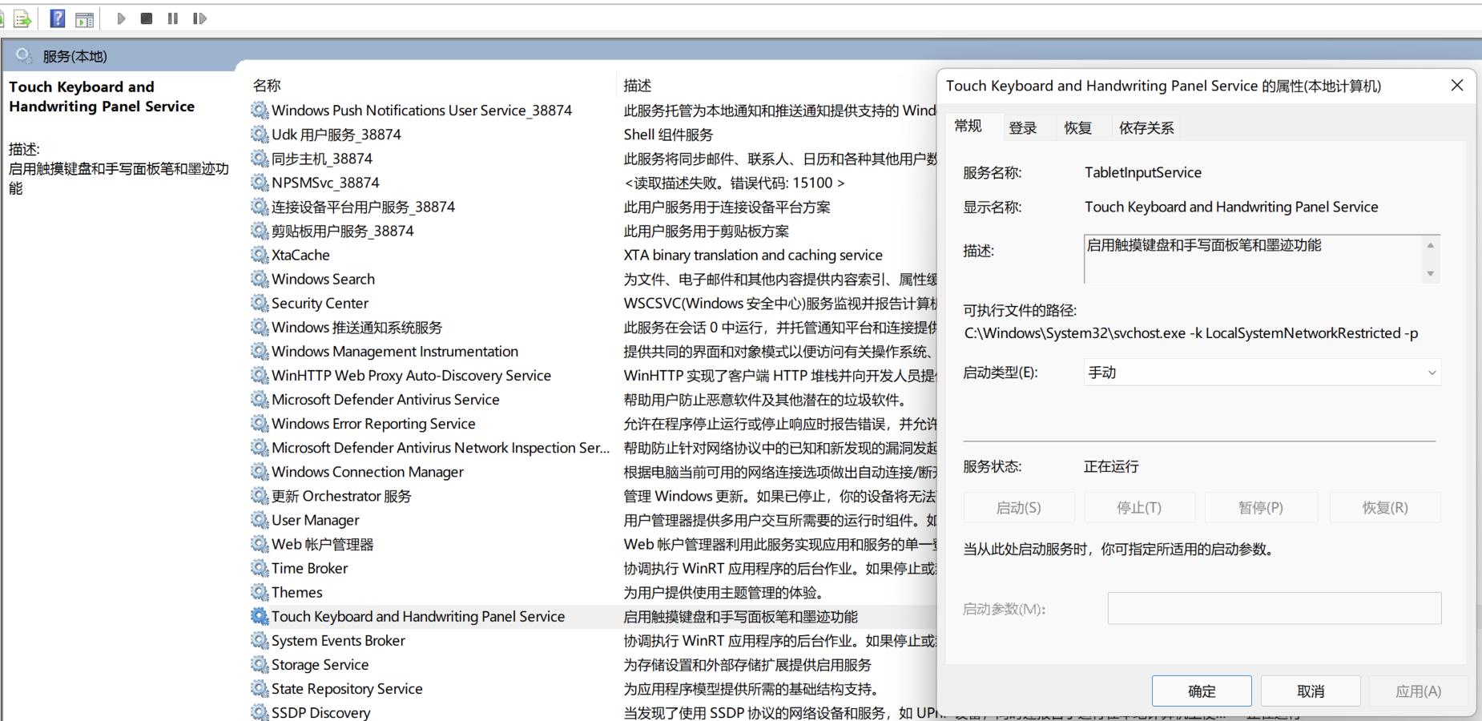Click the gear icon of Security Center
This screenshot has width=1482, height=721.
(x=260, y=302)
